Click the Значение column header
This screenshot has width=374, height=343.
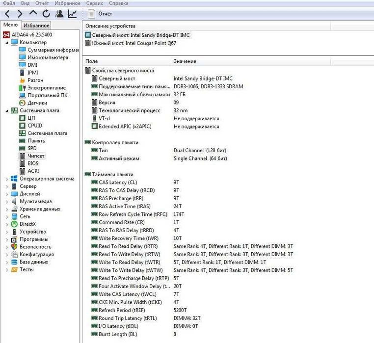tap(251, 61)
